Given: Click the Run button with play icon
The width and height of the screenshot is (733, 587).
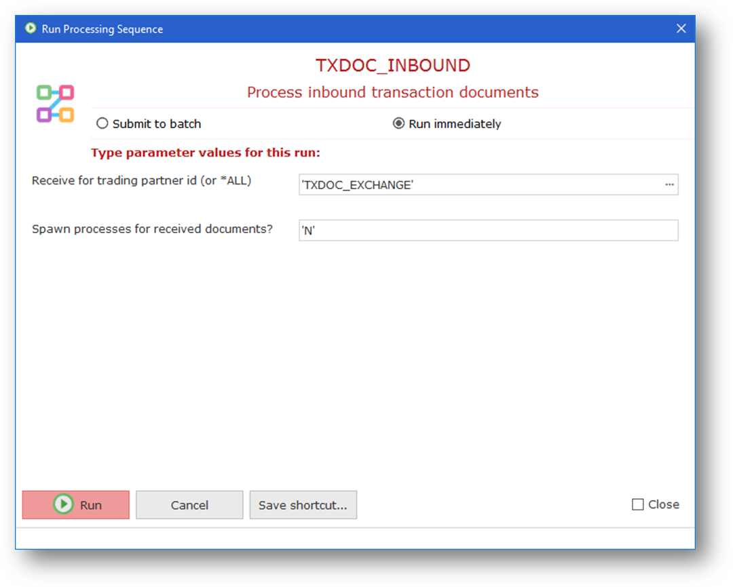Looking at the screenshot, I should tap(76, 504).
